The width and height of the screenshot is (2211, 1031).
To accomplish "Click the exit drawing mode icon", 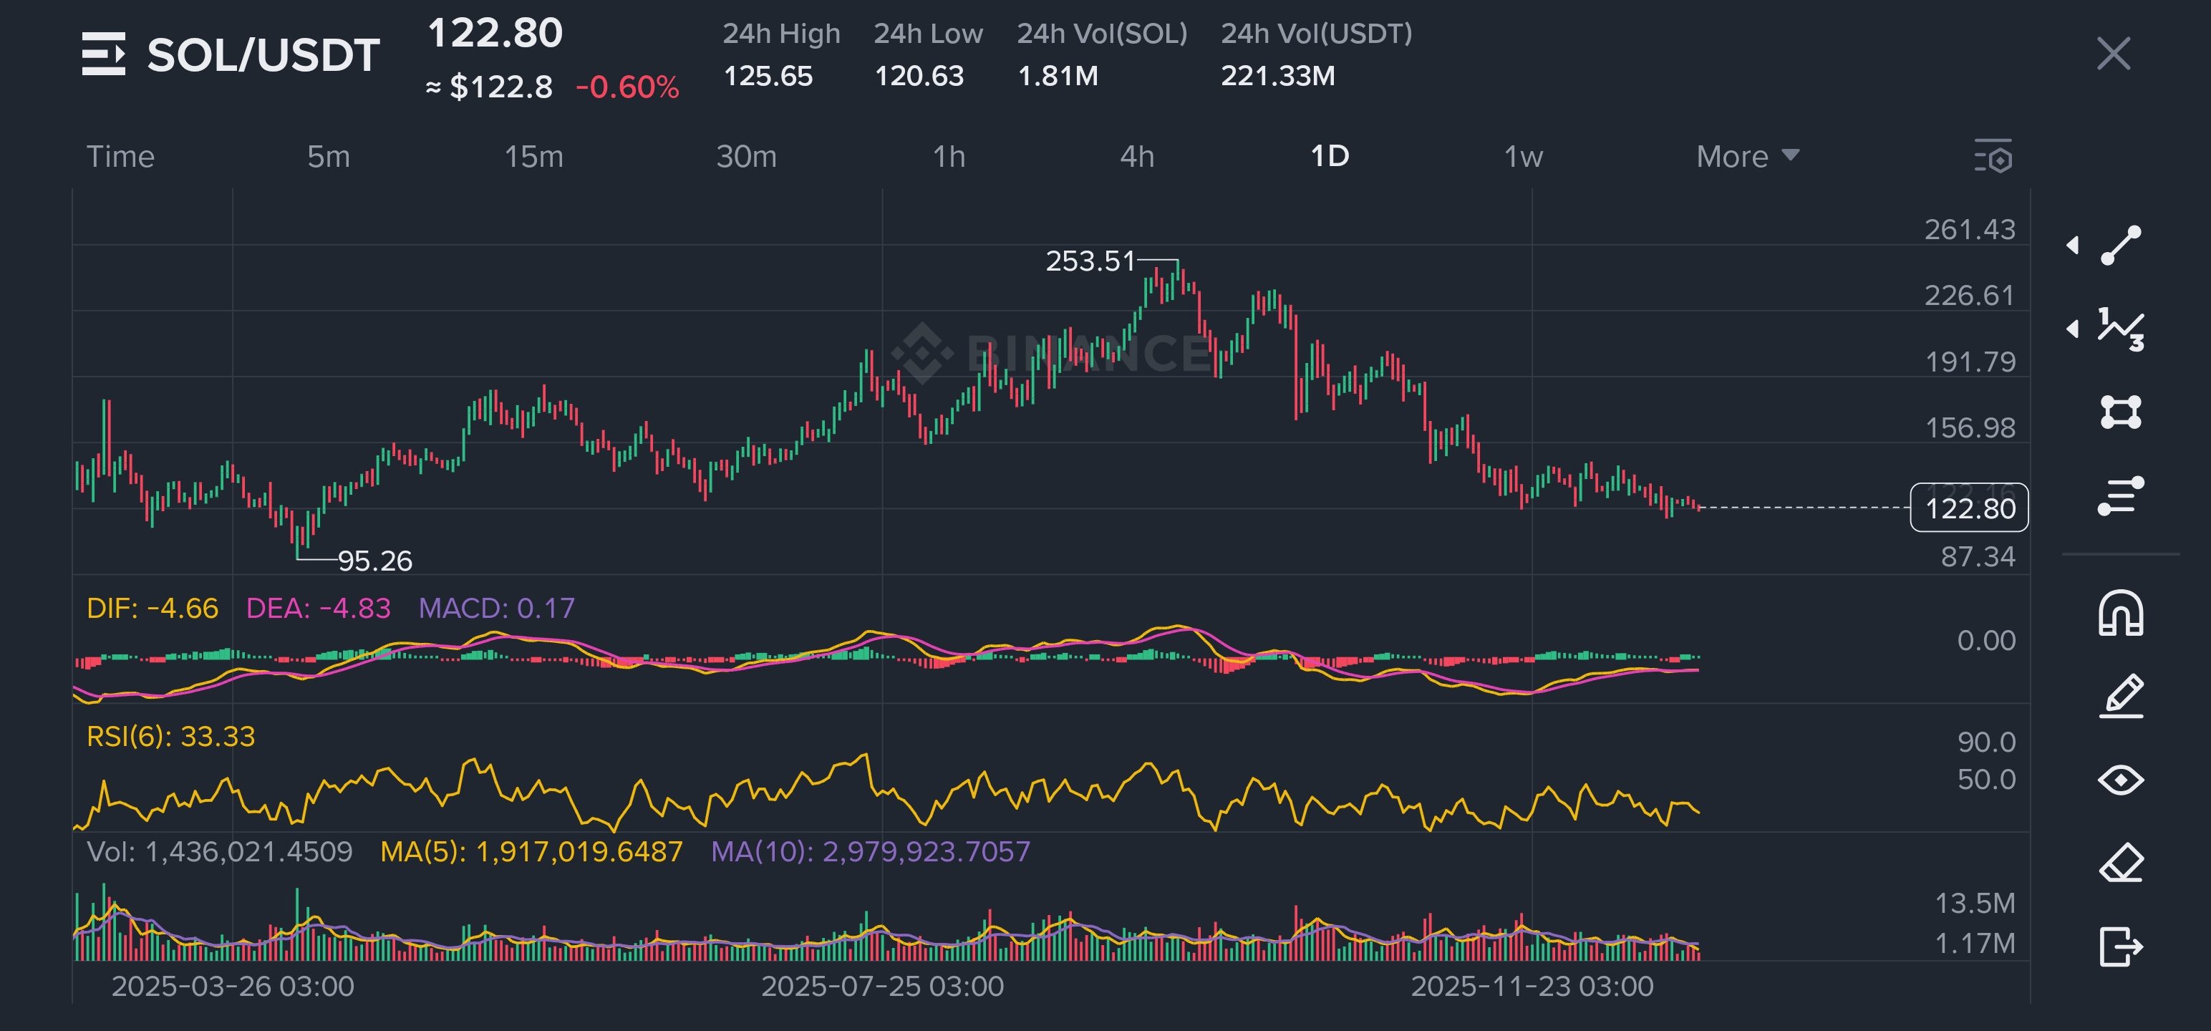I will [2121, 946].
